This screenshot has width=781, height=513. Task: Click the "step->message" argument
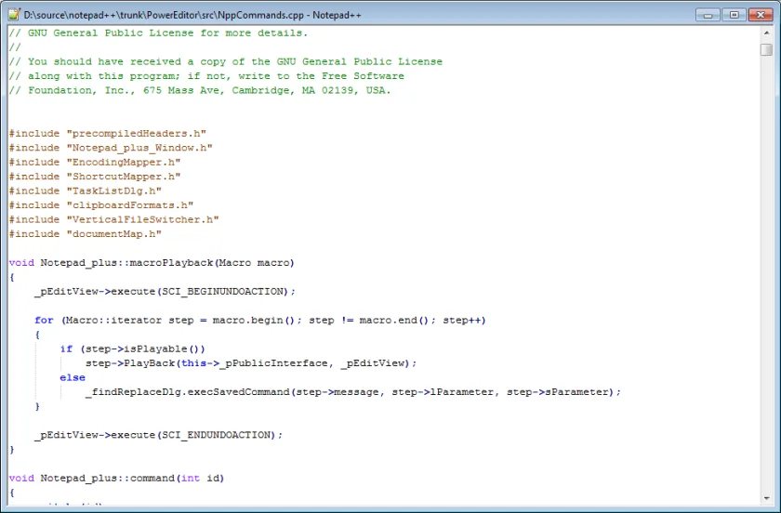click(338, 392)
